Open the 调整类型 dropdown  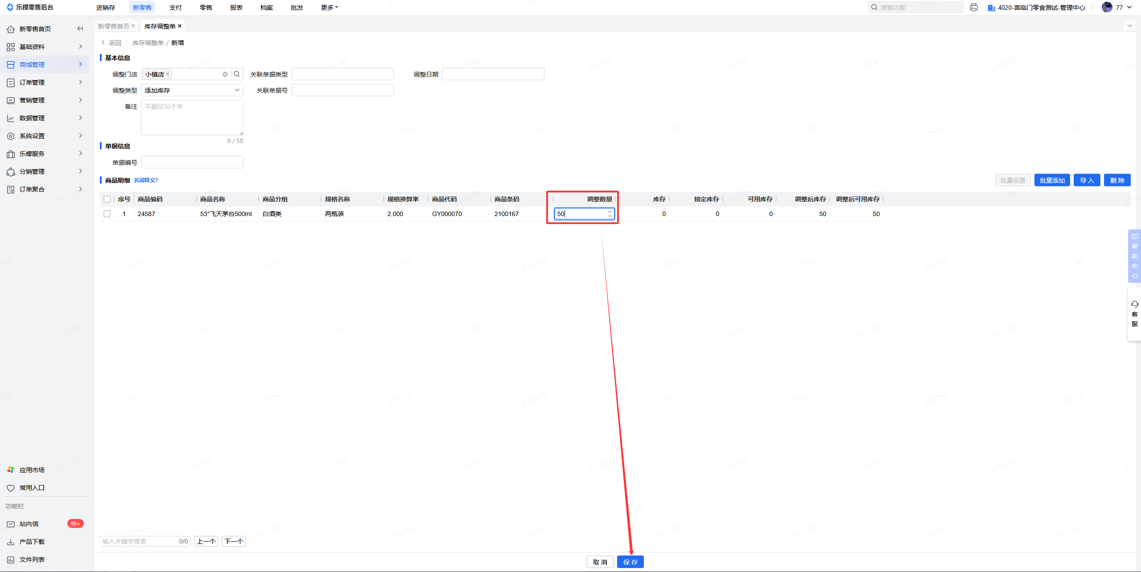pyautogui.click(x=192, y=90)
